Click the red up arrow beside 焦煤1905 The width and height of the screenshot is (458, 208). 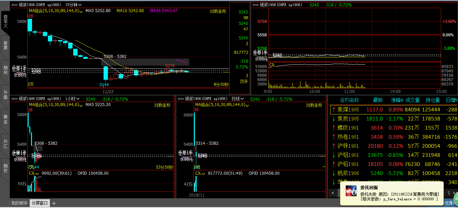pyautogui.click(x=334, y=110)
